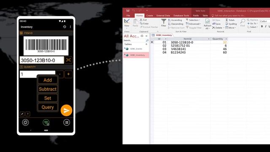Tap the orange send arrow button

click(66, 111)
